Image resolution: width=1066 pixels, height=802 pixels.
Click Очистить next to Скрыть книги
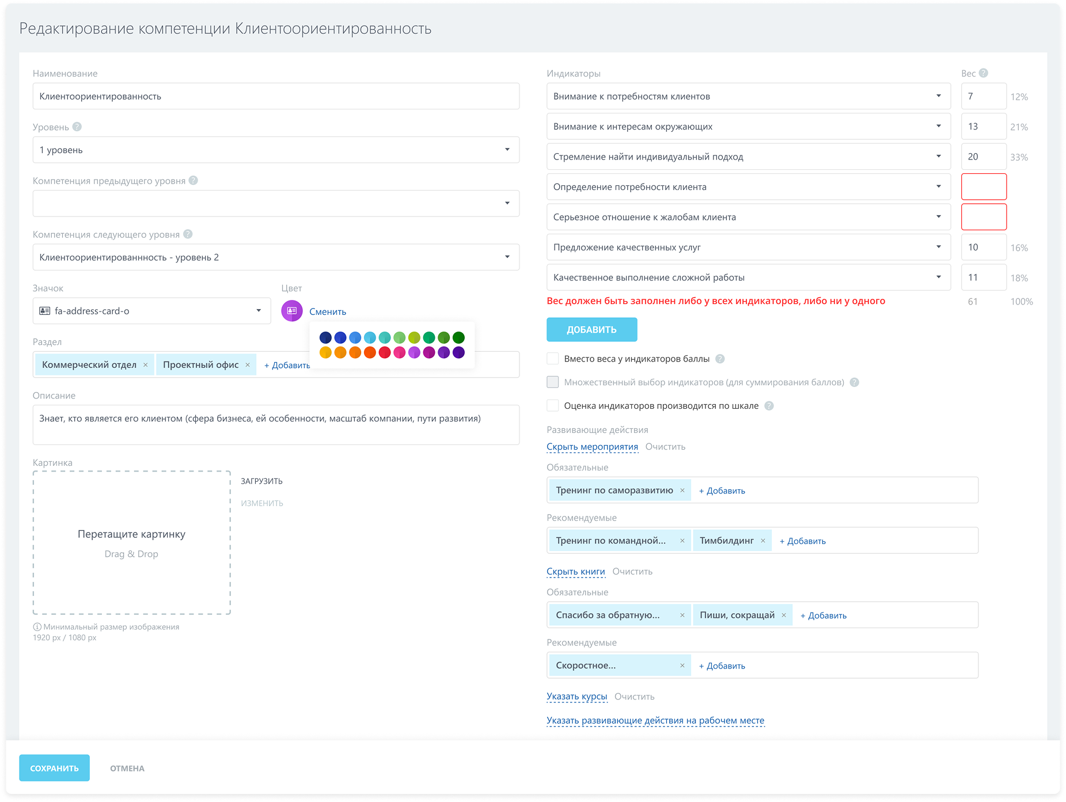[x=632, y=572]
